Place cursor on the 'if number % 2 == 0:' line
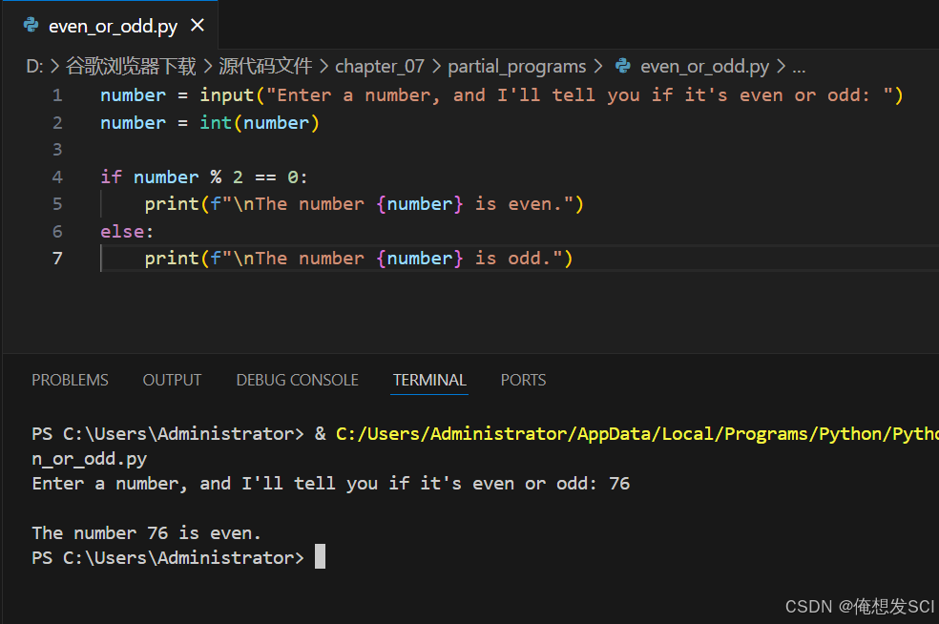The image size is (939, 624). [203, 177]
